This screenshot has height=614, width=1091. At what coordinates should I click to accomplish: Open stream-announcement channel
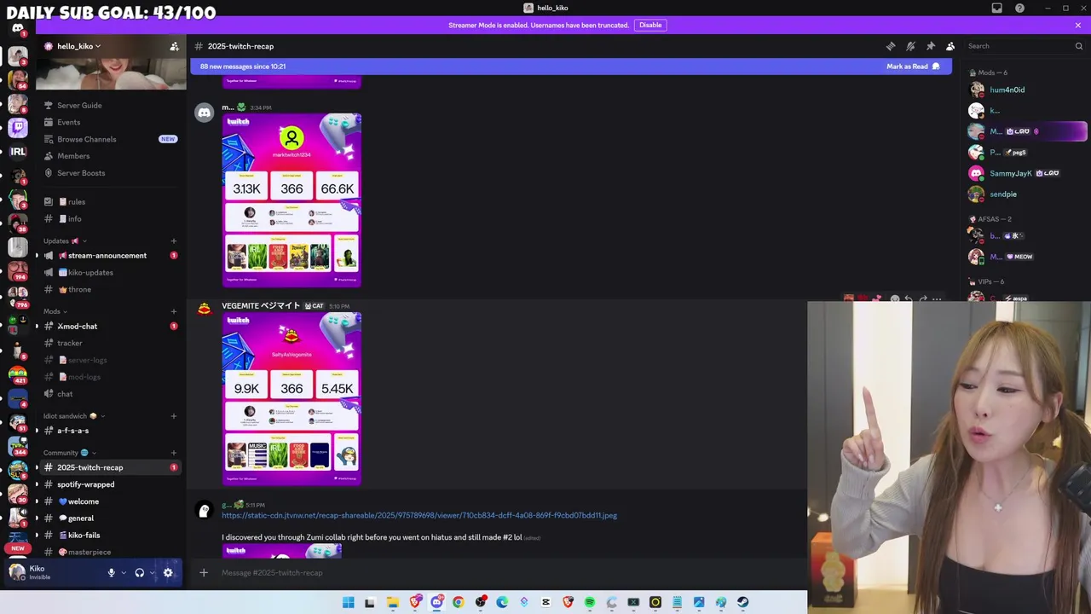pyautogui.click(x=111, y=256)
